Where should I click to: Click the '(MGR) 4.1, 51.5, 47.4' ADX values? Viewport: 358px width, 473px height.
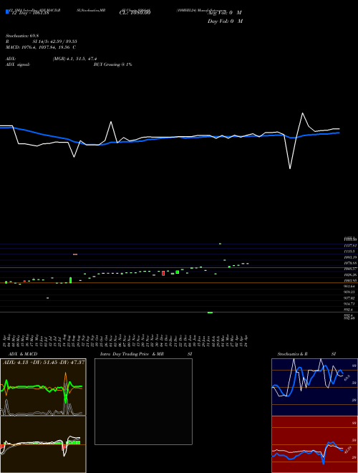pos(74,59)
